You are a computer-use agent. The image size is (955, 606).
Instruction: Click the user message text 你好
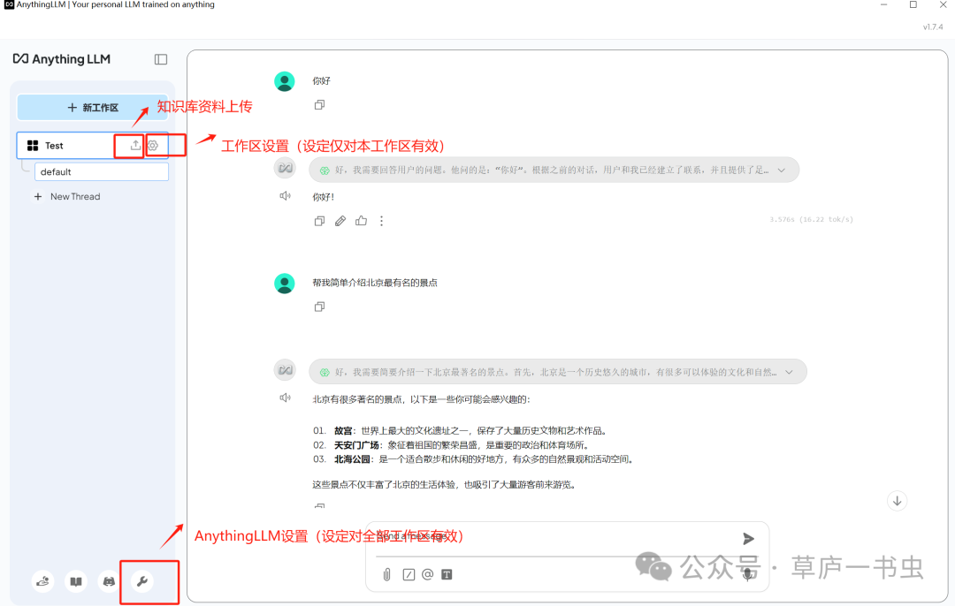[322, 81]
